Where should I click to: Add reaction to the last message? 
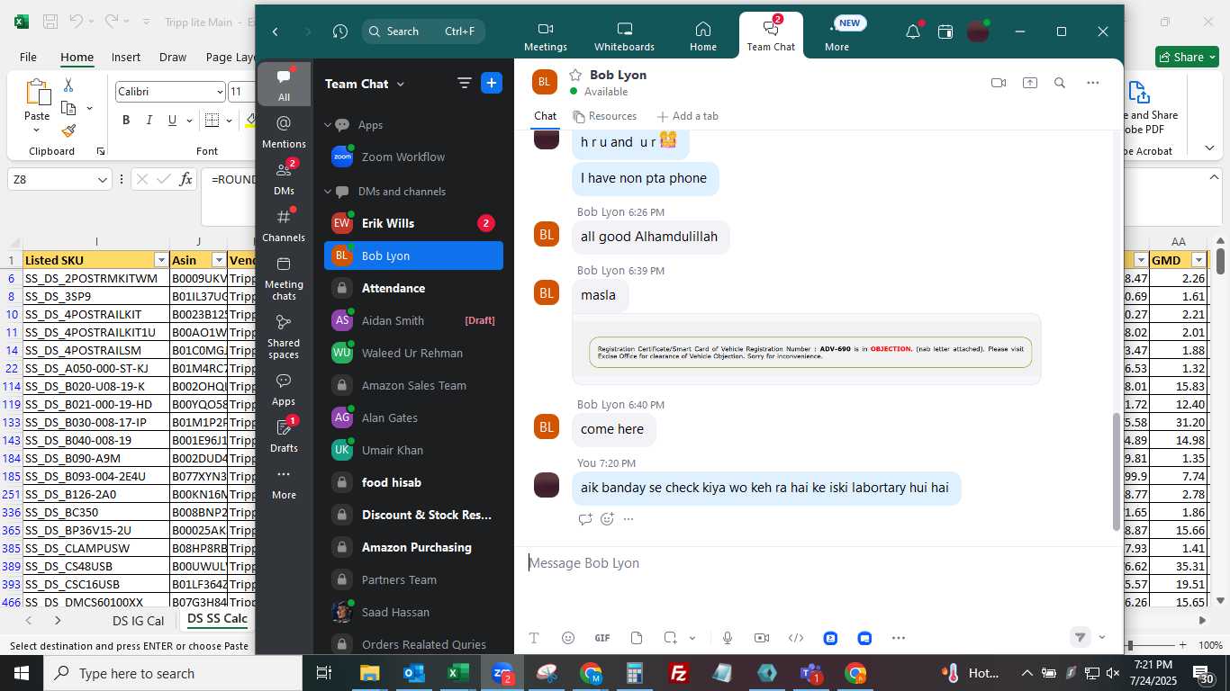(608, 519)
